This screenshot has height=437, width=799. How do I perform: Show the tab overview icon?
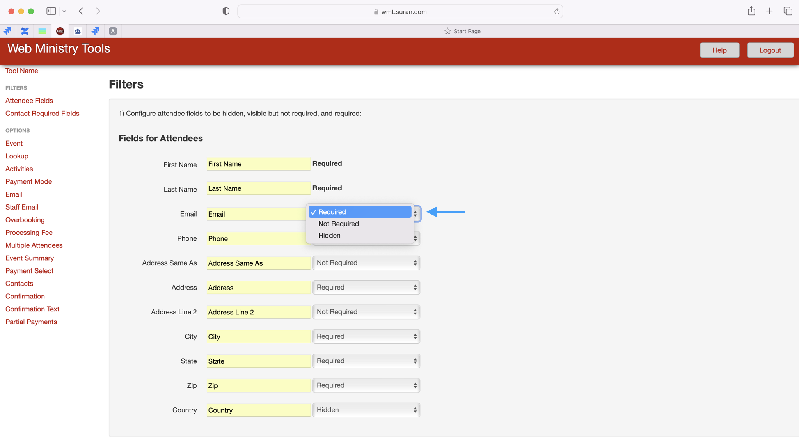tap(788, 11)
